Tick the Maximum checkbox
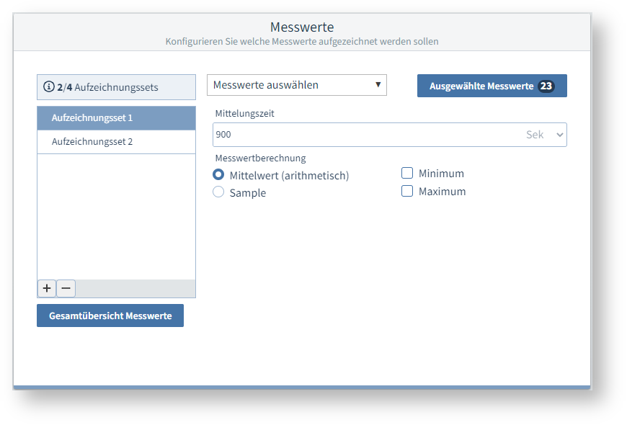 [x=407, y=191]
